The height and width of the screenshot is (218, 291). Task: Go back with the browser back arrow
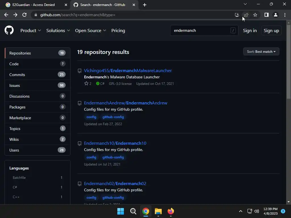(6, 15)
